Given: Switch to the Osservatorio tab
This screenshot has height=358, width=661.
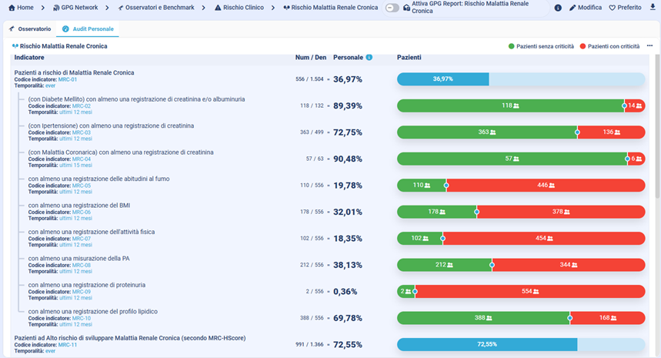Looking at the screenshot, I should click(30, 29).
